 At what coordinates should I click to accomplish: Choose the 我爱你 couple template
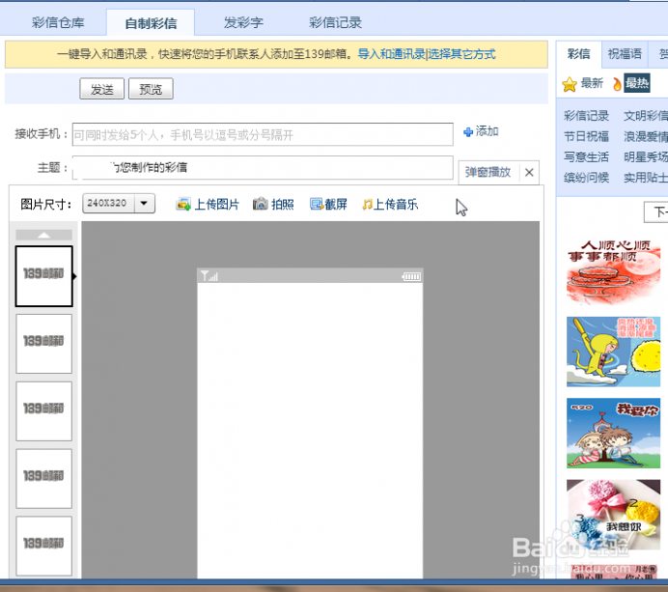[x=614, y=433]
